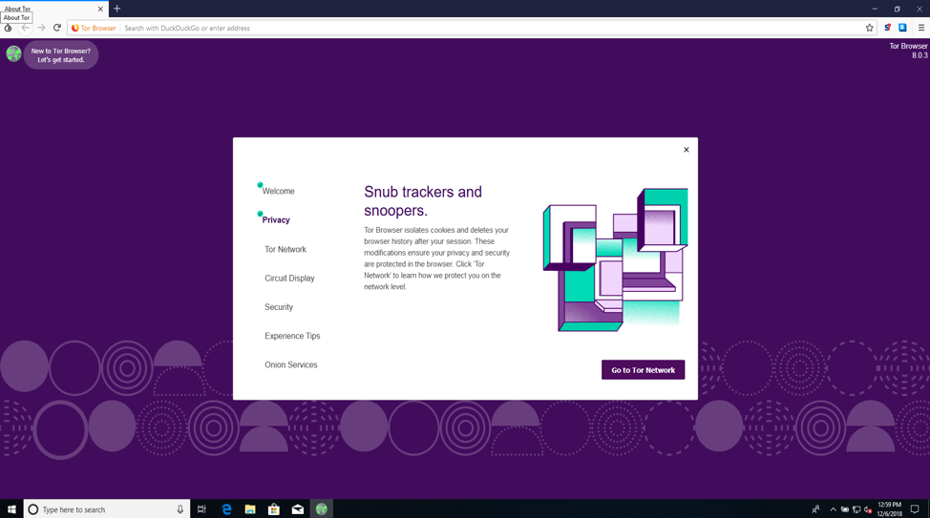Open the Windows Start menu

coord(11,509)
